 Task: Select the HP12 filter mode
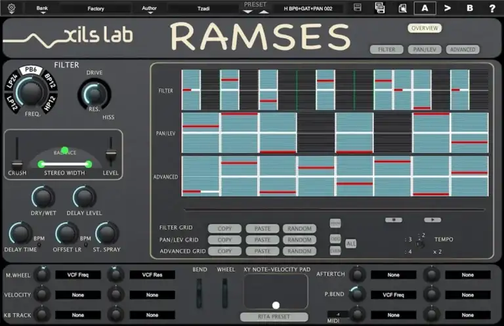(50, 104)
